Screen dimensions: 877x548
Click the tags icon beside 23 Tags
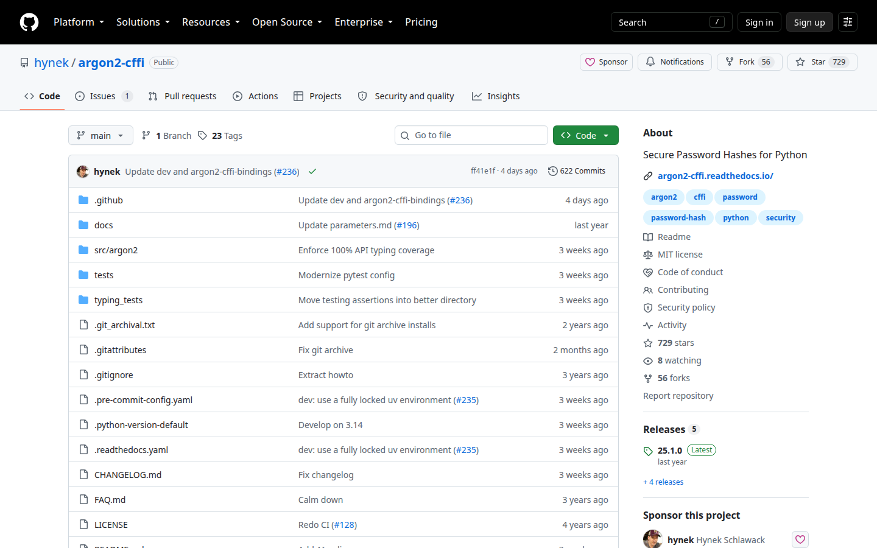click(202, 135)
